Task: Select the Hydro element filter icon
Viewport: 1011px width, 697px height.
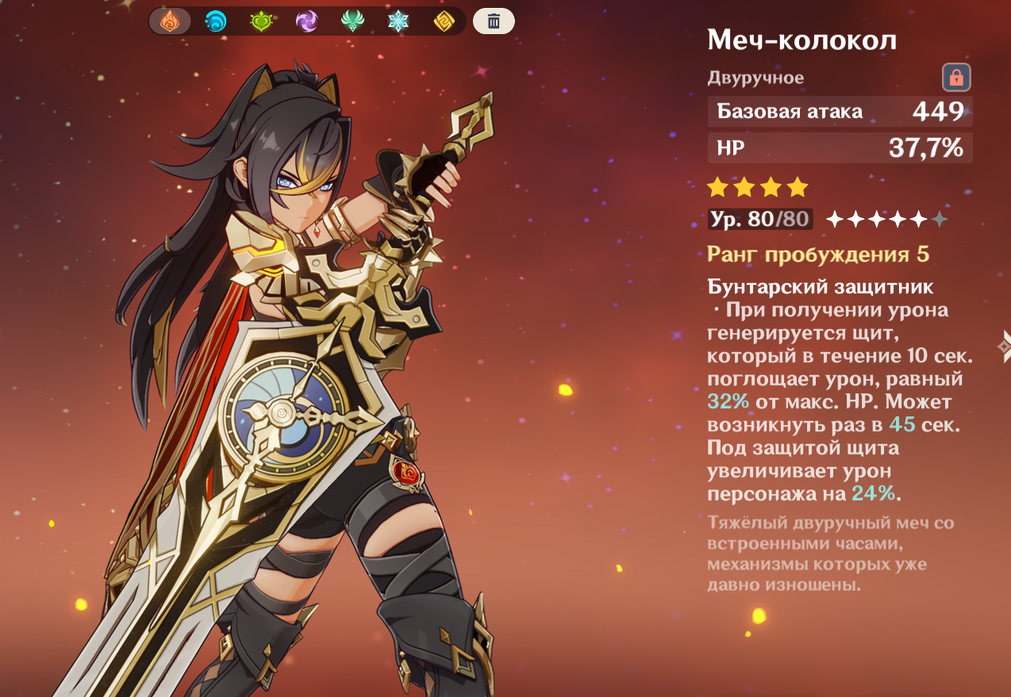Action: 216,21
